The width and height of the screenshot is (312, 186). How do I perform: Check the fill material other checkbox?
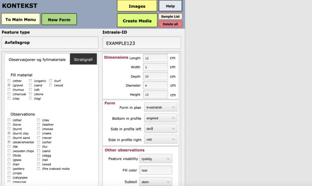9,81
